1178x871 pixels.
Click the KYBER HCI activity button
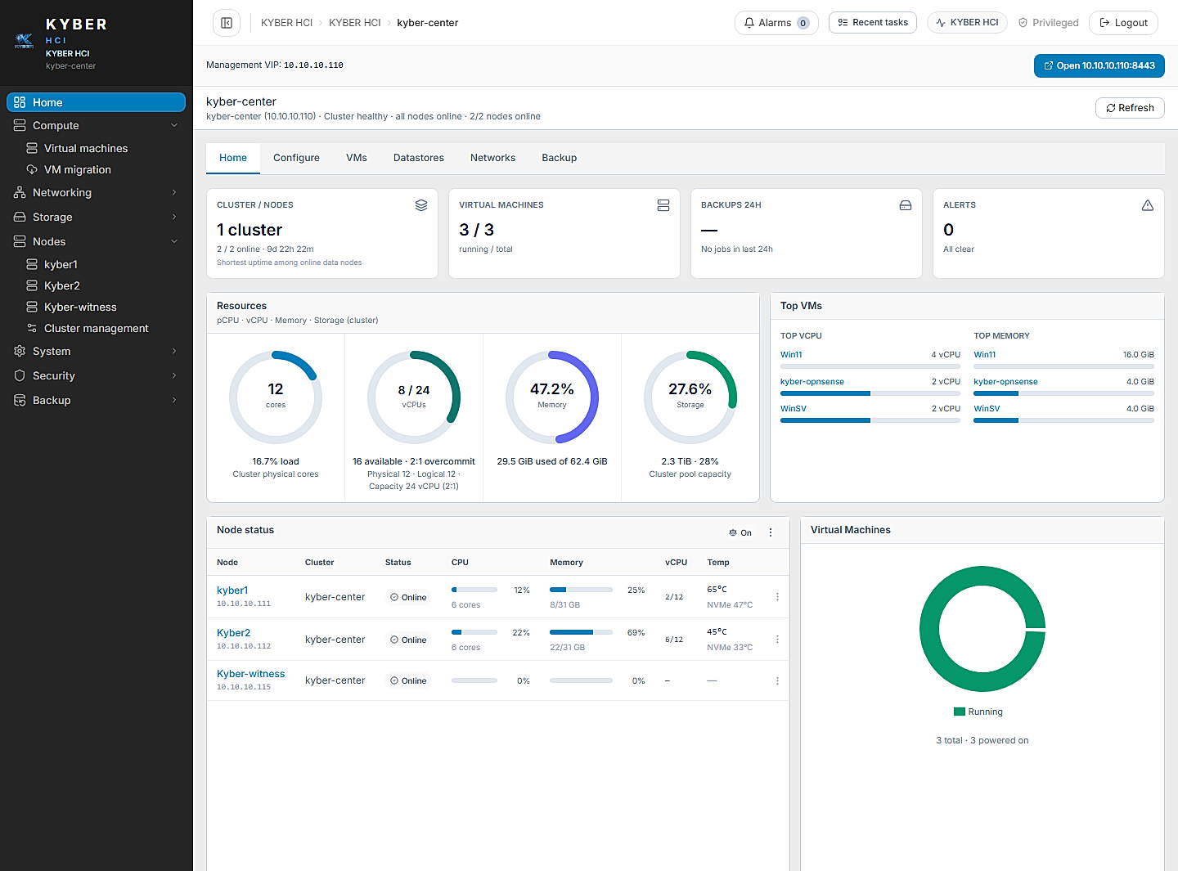pyautogui.click(x=967, y=23)
